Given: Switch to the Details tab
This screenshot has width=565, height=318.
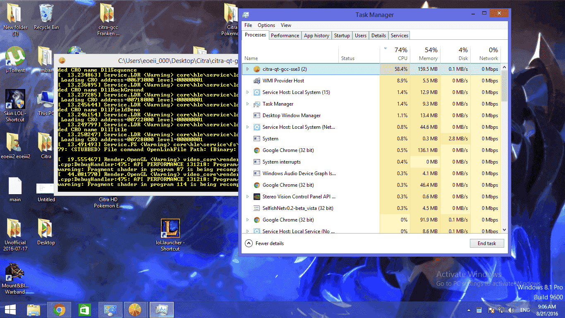Looking at the screenshot, I should (378, 36).
